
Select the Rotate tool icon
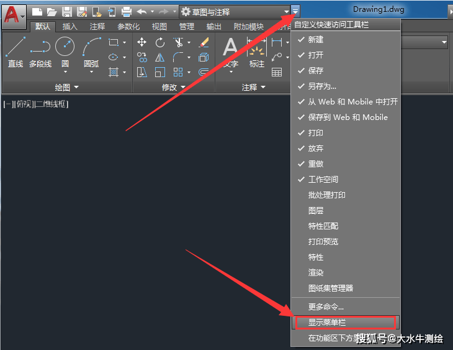159,42
